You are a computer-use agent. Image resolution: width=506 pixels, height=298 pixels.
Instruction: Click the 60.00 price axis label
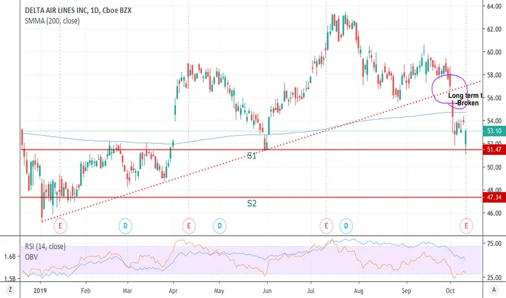coord(494,52)
